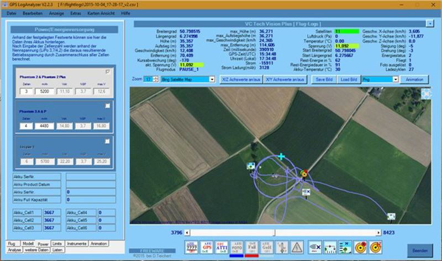
Task: Switch to the weitere Daten tab
Action: (x=36, y=250)
